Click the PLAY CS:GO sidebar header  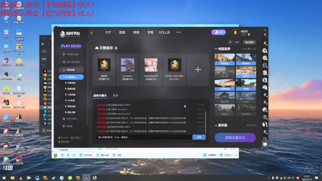(71, 46)
